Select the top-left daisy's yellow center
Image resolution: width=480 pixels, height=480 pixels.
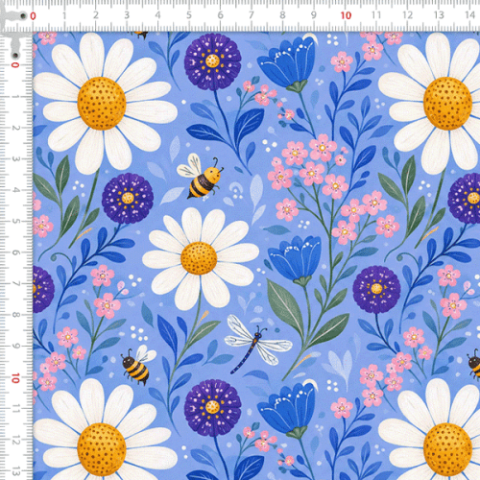tap(102, 103)
